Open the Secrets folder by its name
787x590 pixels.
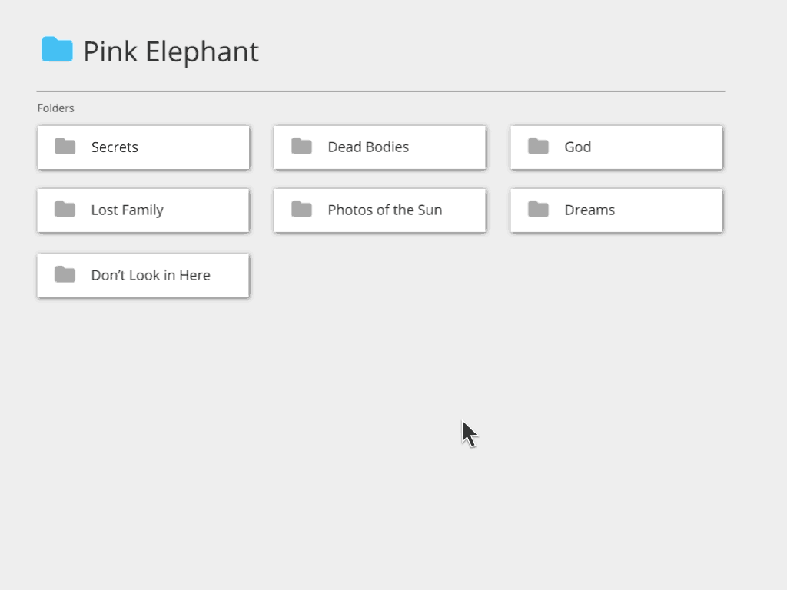point(115,147)
